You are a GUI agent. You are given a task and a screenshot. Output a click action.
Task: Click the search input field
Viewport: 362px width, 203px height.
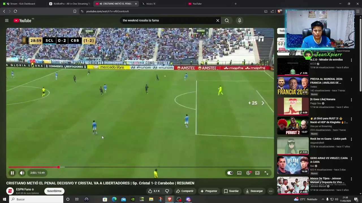(x=168, y=20)
